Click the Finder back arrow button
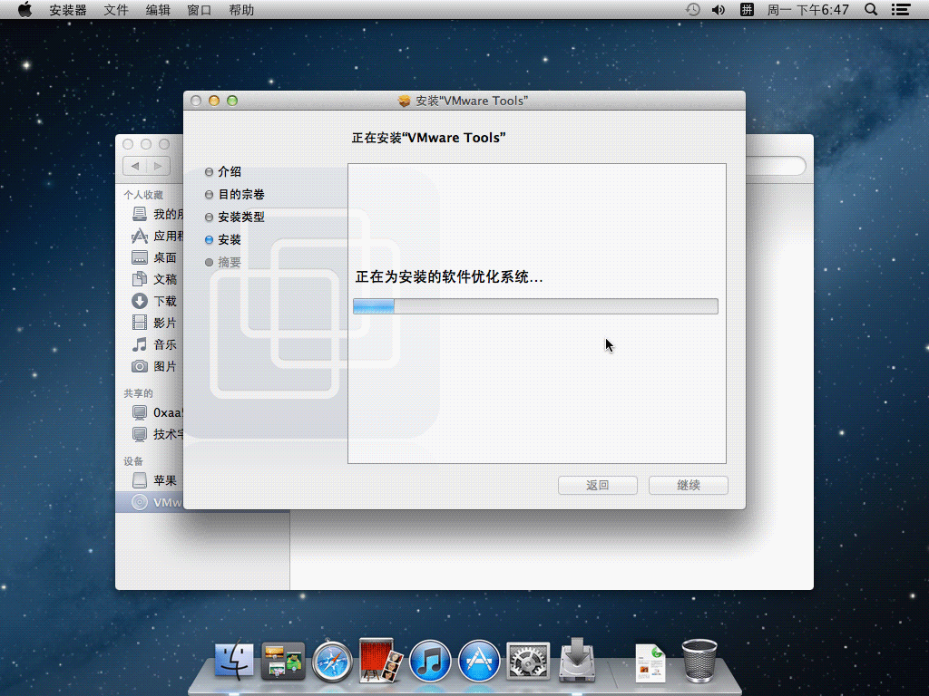This screenshot has width=929, height=696. click(x=135, y=166)
